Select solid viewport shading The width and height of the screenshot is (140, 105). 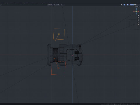134,5
